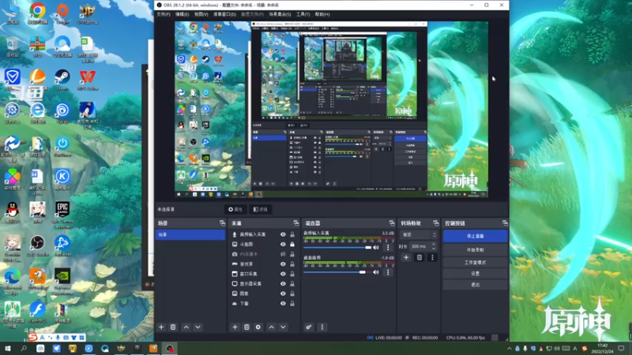Pop out the 来源 dock panel

[x=296, y=223]
